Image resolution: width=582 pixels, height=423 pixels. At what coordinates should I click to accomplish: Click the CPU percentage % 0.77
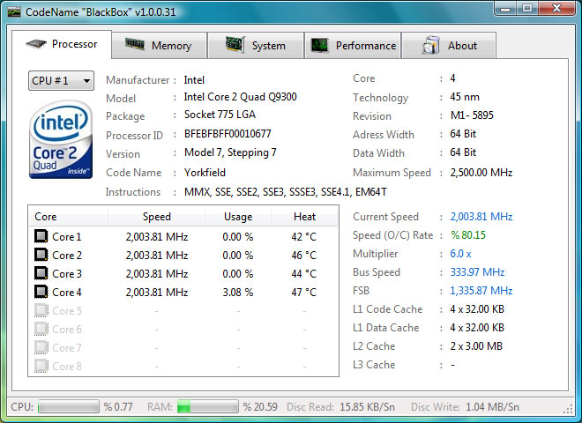click(x=118, y=407)
